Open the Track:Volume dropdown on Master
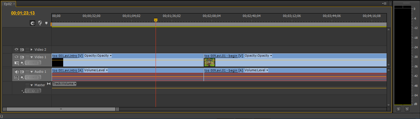The height and width of the screenshot is (119, 420). coord(64,84)
